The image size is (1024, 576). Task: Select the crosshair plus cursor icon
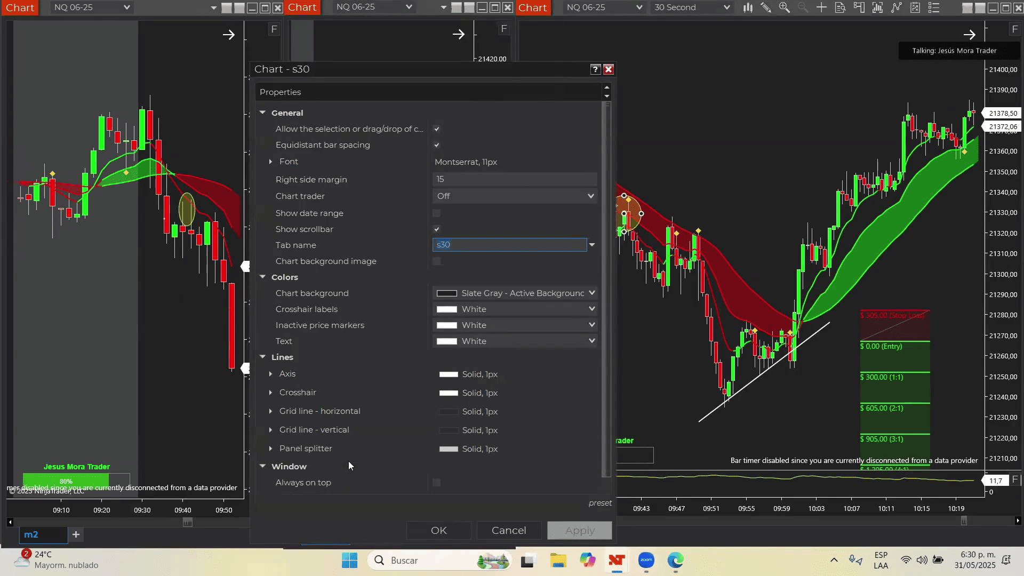[x=821, y=7]
